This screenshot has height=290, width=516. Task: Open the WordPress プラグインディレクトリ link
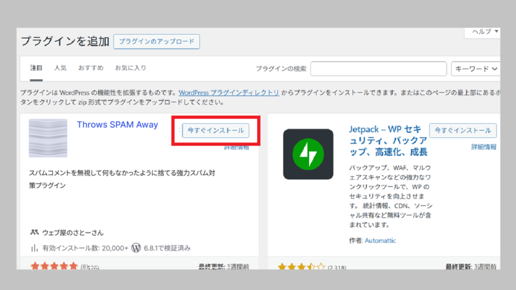pos(229,93)
